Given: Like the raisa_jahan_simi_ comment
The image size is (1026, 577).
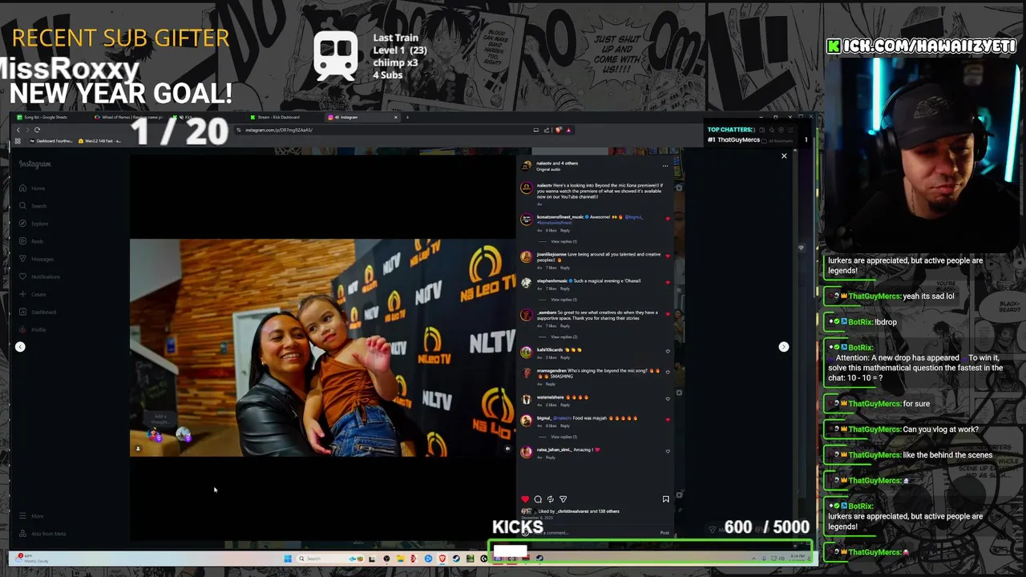Looking at the screenshot, I should coord(668,451).
